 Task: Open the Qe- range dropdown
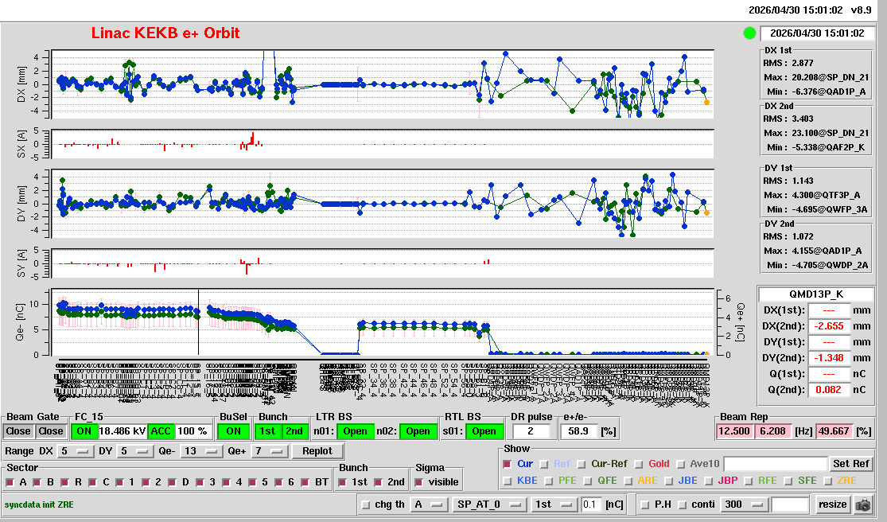199,451
